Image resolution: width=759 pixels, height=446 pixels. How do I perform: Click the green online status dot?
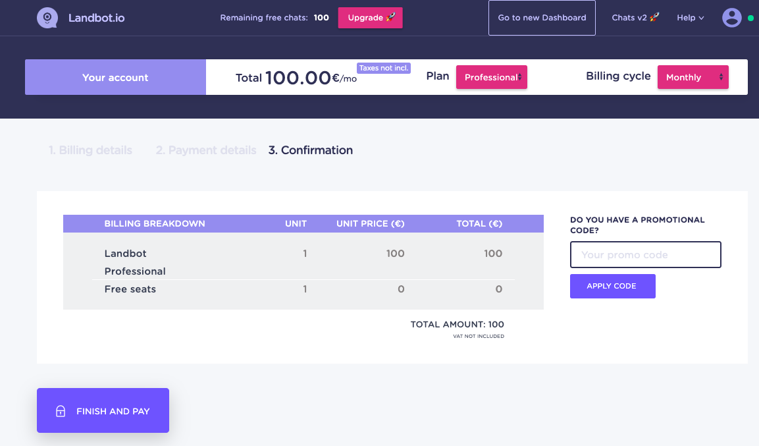coord(750,18)
